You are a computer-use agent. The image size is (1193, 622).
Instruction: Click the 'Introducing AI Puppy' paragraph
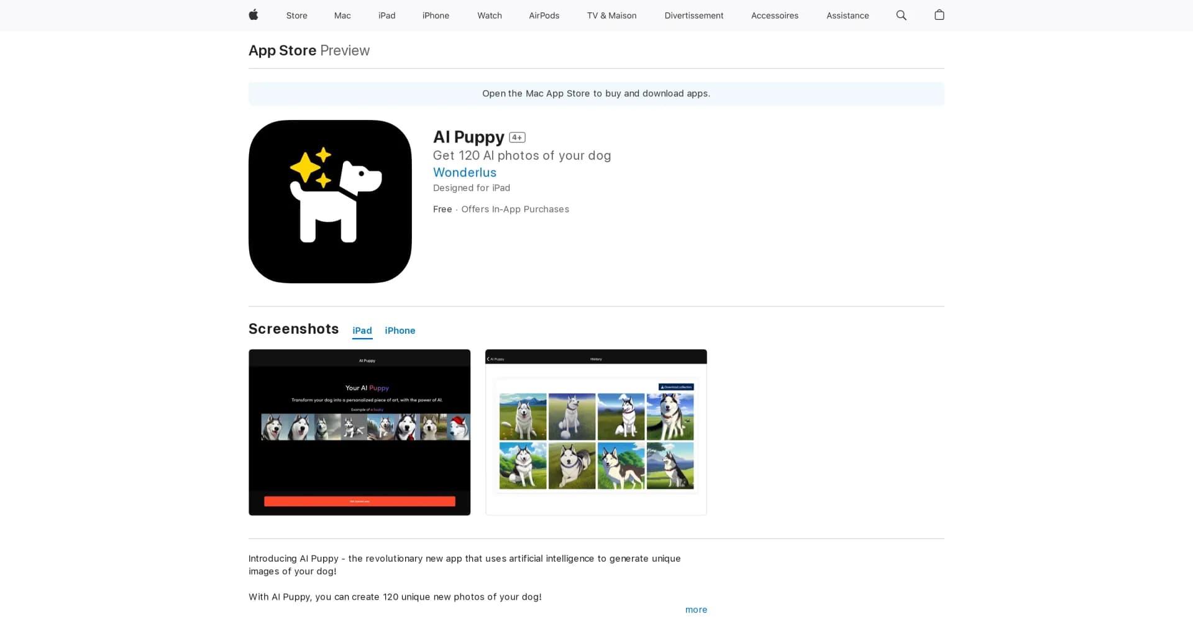(x=465, y=565)
